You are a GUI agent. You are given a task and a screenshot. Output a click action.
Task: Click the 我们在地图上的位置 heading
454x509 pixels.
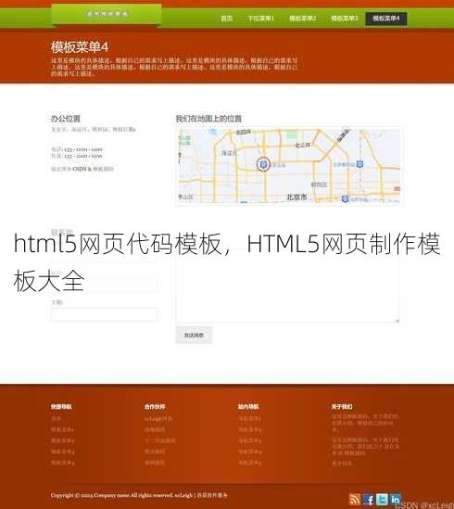(208, 119)
